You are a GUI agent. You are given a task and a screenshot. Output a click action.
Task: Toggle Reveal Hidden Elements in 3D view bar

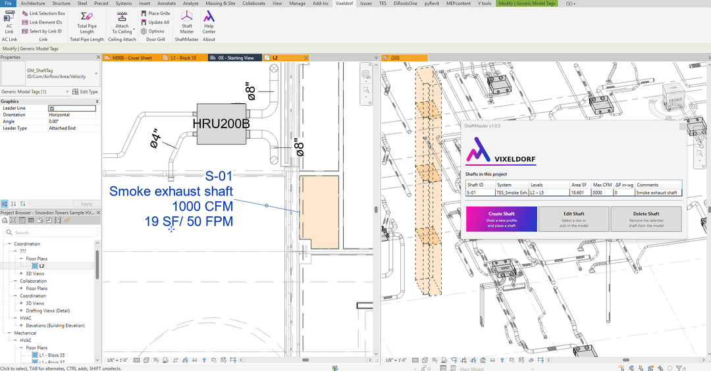tap(502, 360)
